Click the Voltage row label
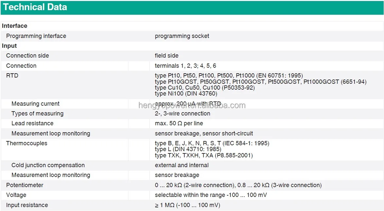Image resolution: width=384 pixels, height=211 pixels. point(16,195)
